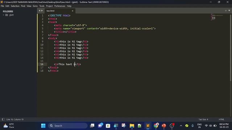Click the title tag on line 6
The width and height of the screenshot is (232, 130).
coord(65,32)
